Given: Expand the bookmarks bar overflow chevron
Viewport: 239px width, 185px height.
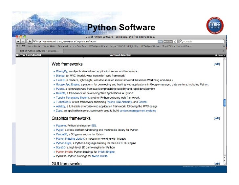Looking at the screenshot, I should pyautogui.click(x=223, y=46).
